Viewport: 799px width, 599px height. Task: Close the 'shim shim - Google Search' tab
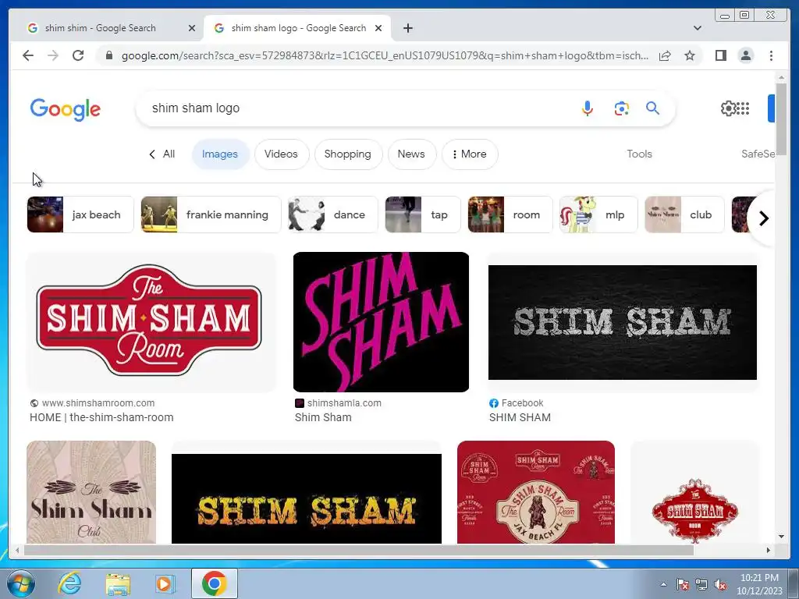(192, 28)
